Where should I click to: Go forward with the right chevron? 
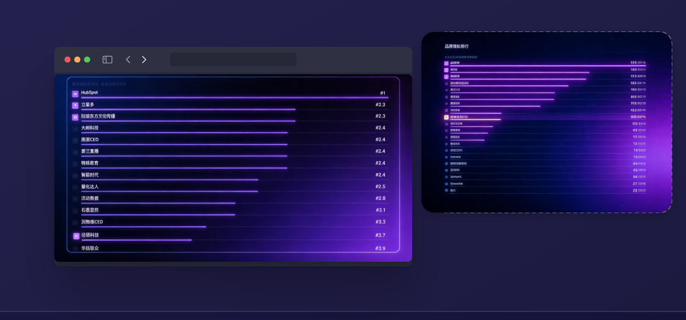pos(144,59)
